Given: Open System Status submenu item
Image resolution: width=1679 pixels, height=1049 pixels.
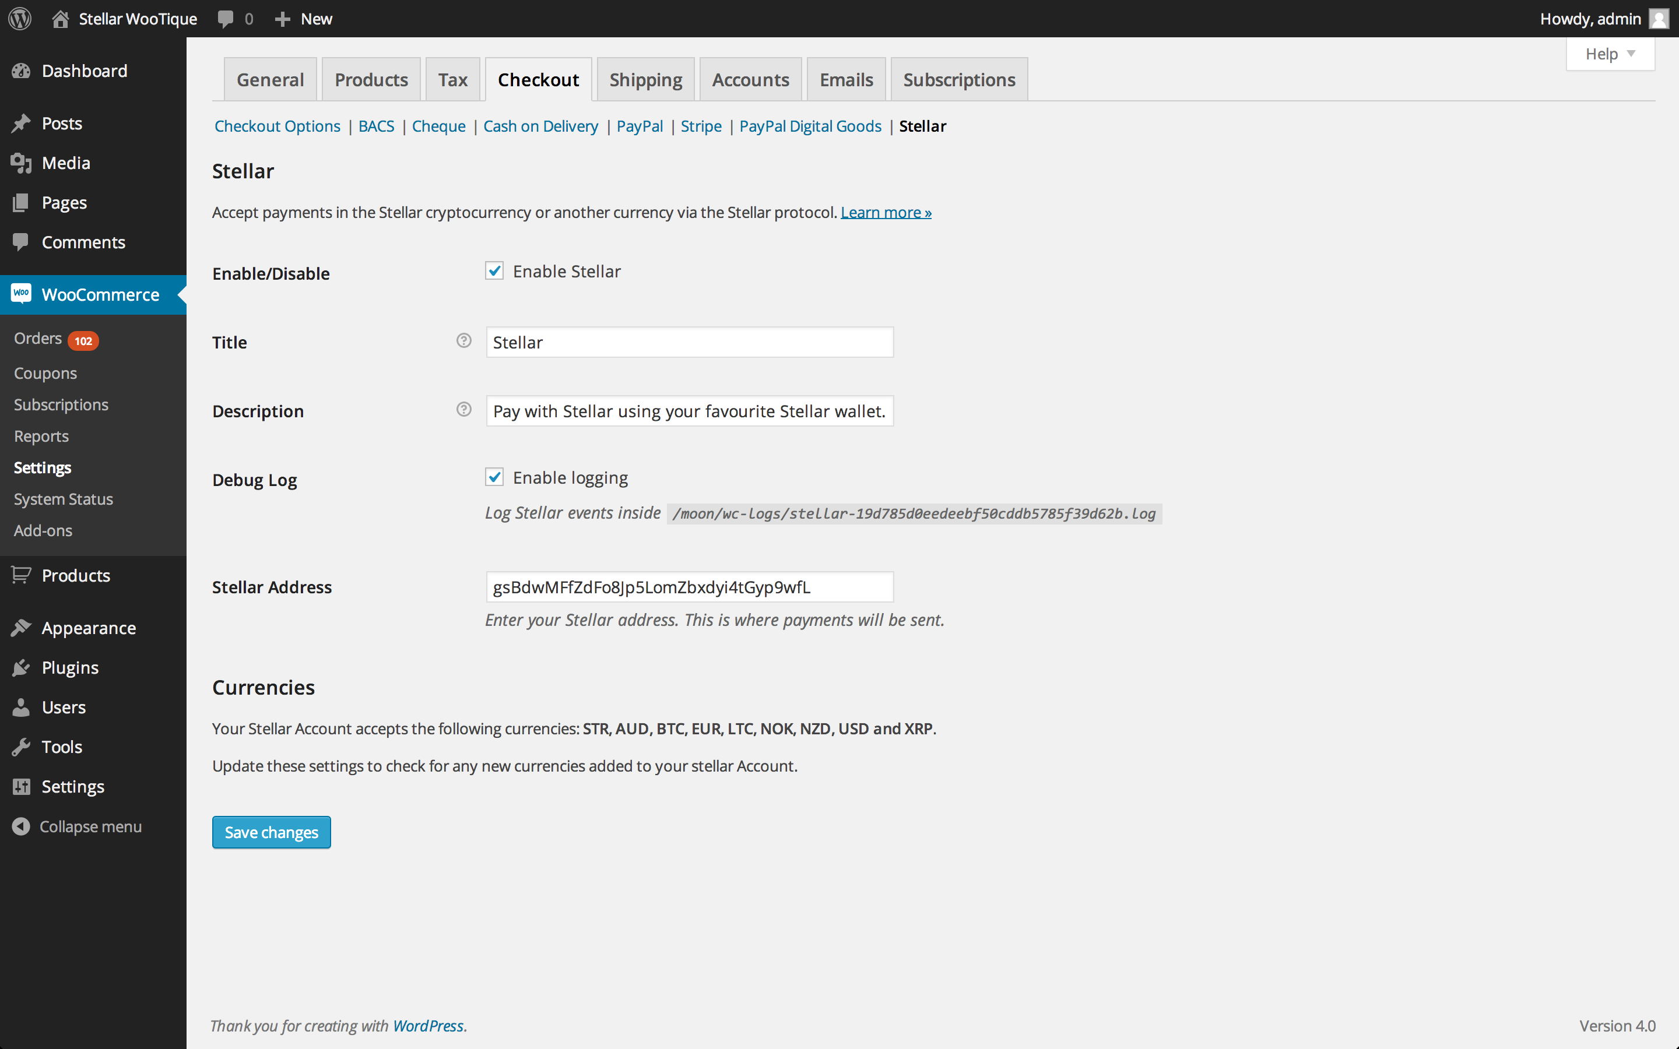Looking at the screenshot, I should (63, 499).
